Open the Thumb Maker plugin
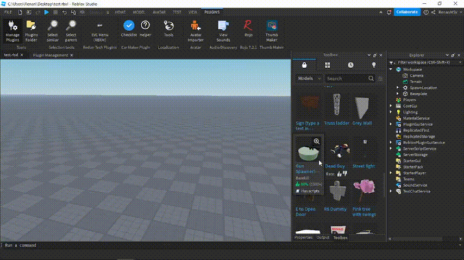The width and height of the screenshot is (464, 260). pos(272,31)
